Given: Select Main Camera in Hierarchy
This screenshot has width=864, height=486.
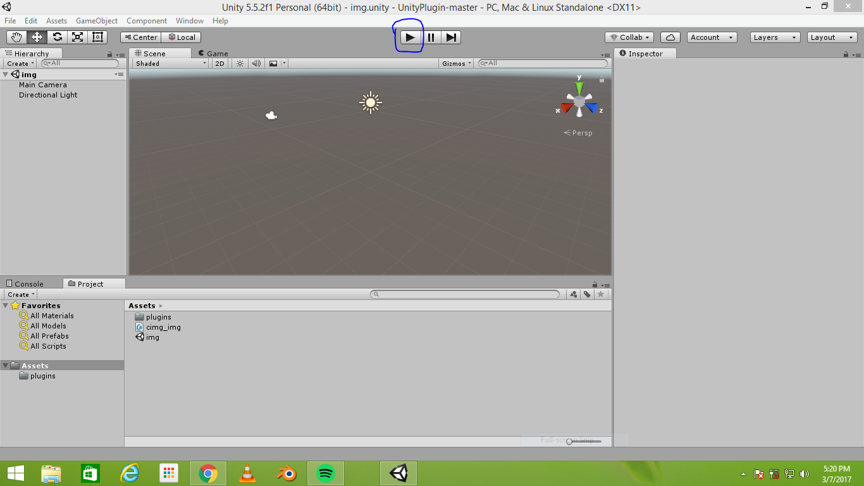Looking at the screenshot, I should (42, 85).
